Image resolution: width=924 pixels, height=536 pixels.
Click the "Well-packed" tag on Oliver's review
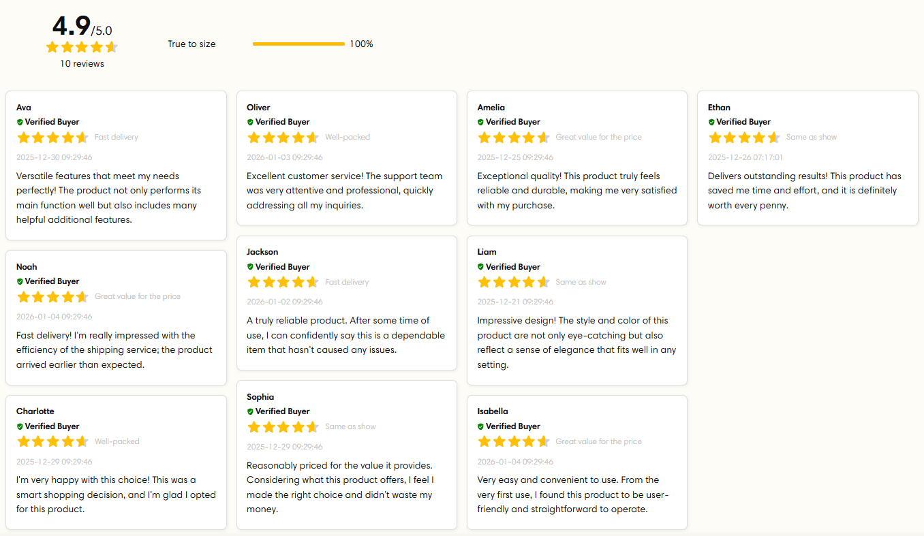click(x=348, y=137)
